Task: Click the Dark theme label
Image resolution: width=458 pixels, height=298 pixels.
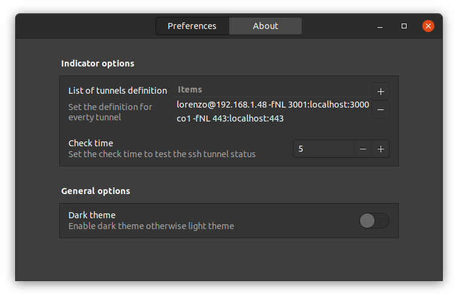Action: click(92, 215)
